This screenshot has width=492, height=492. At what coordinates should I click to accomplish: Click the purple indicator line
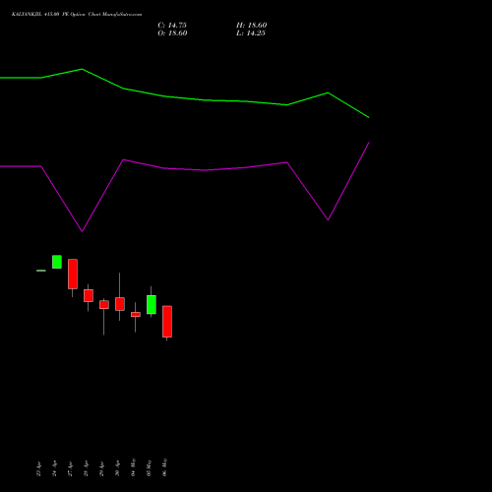coord(205,170)
